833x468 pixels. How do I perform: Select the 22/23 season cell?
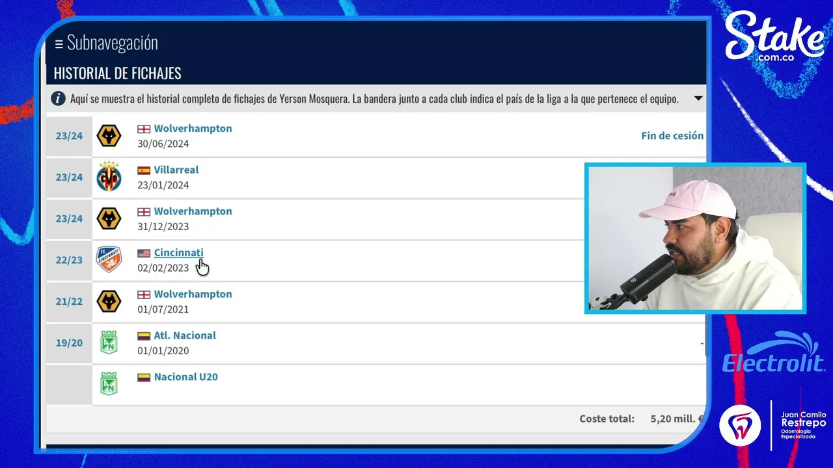point(69,260)
